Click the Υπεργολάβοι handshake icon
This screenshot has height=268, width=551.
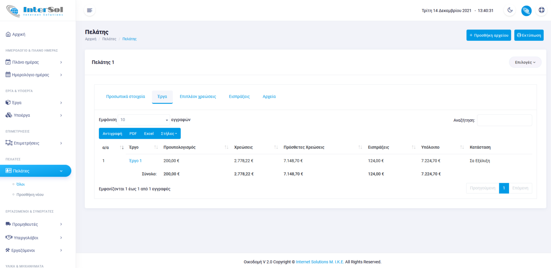(8, 238)
